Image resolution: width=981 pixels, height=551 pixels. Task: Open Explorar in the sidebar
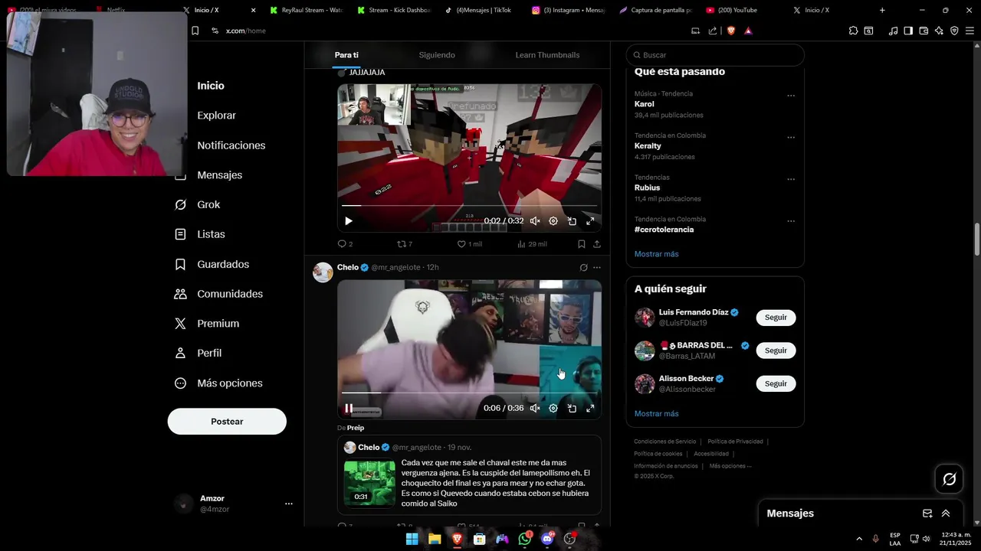click(216, 116)
